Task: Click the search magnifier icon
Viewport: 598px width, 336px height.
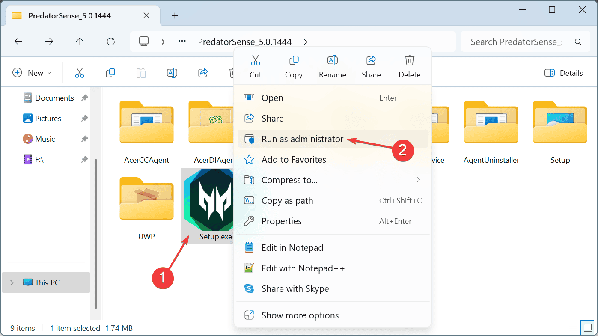Action: pos(578,42)
